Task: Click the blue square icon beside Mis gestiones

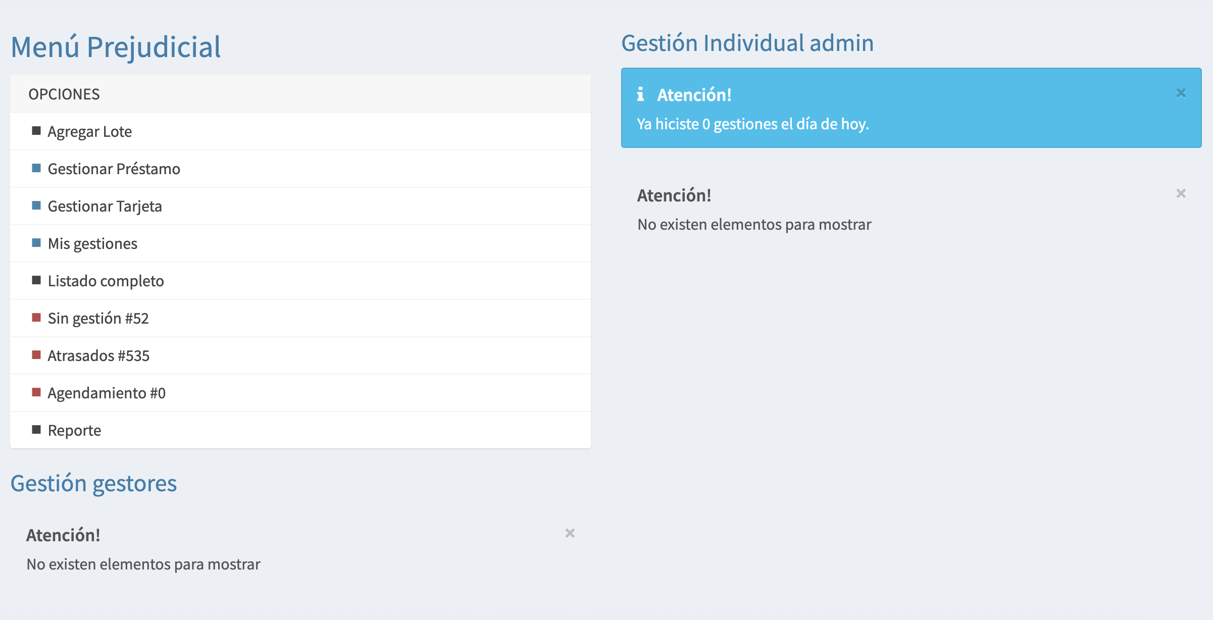Action: coord(36,243)
